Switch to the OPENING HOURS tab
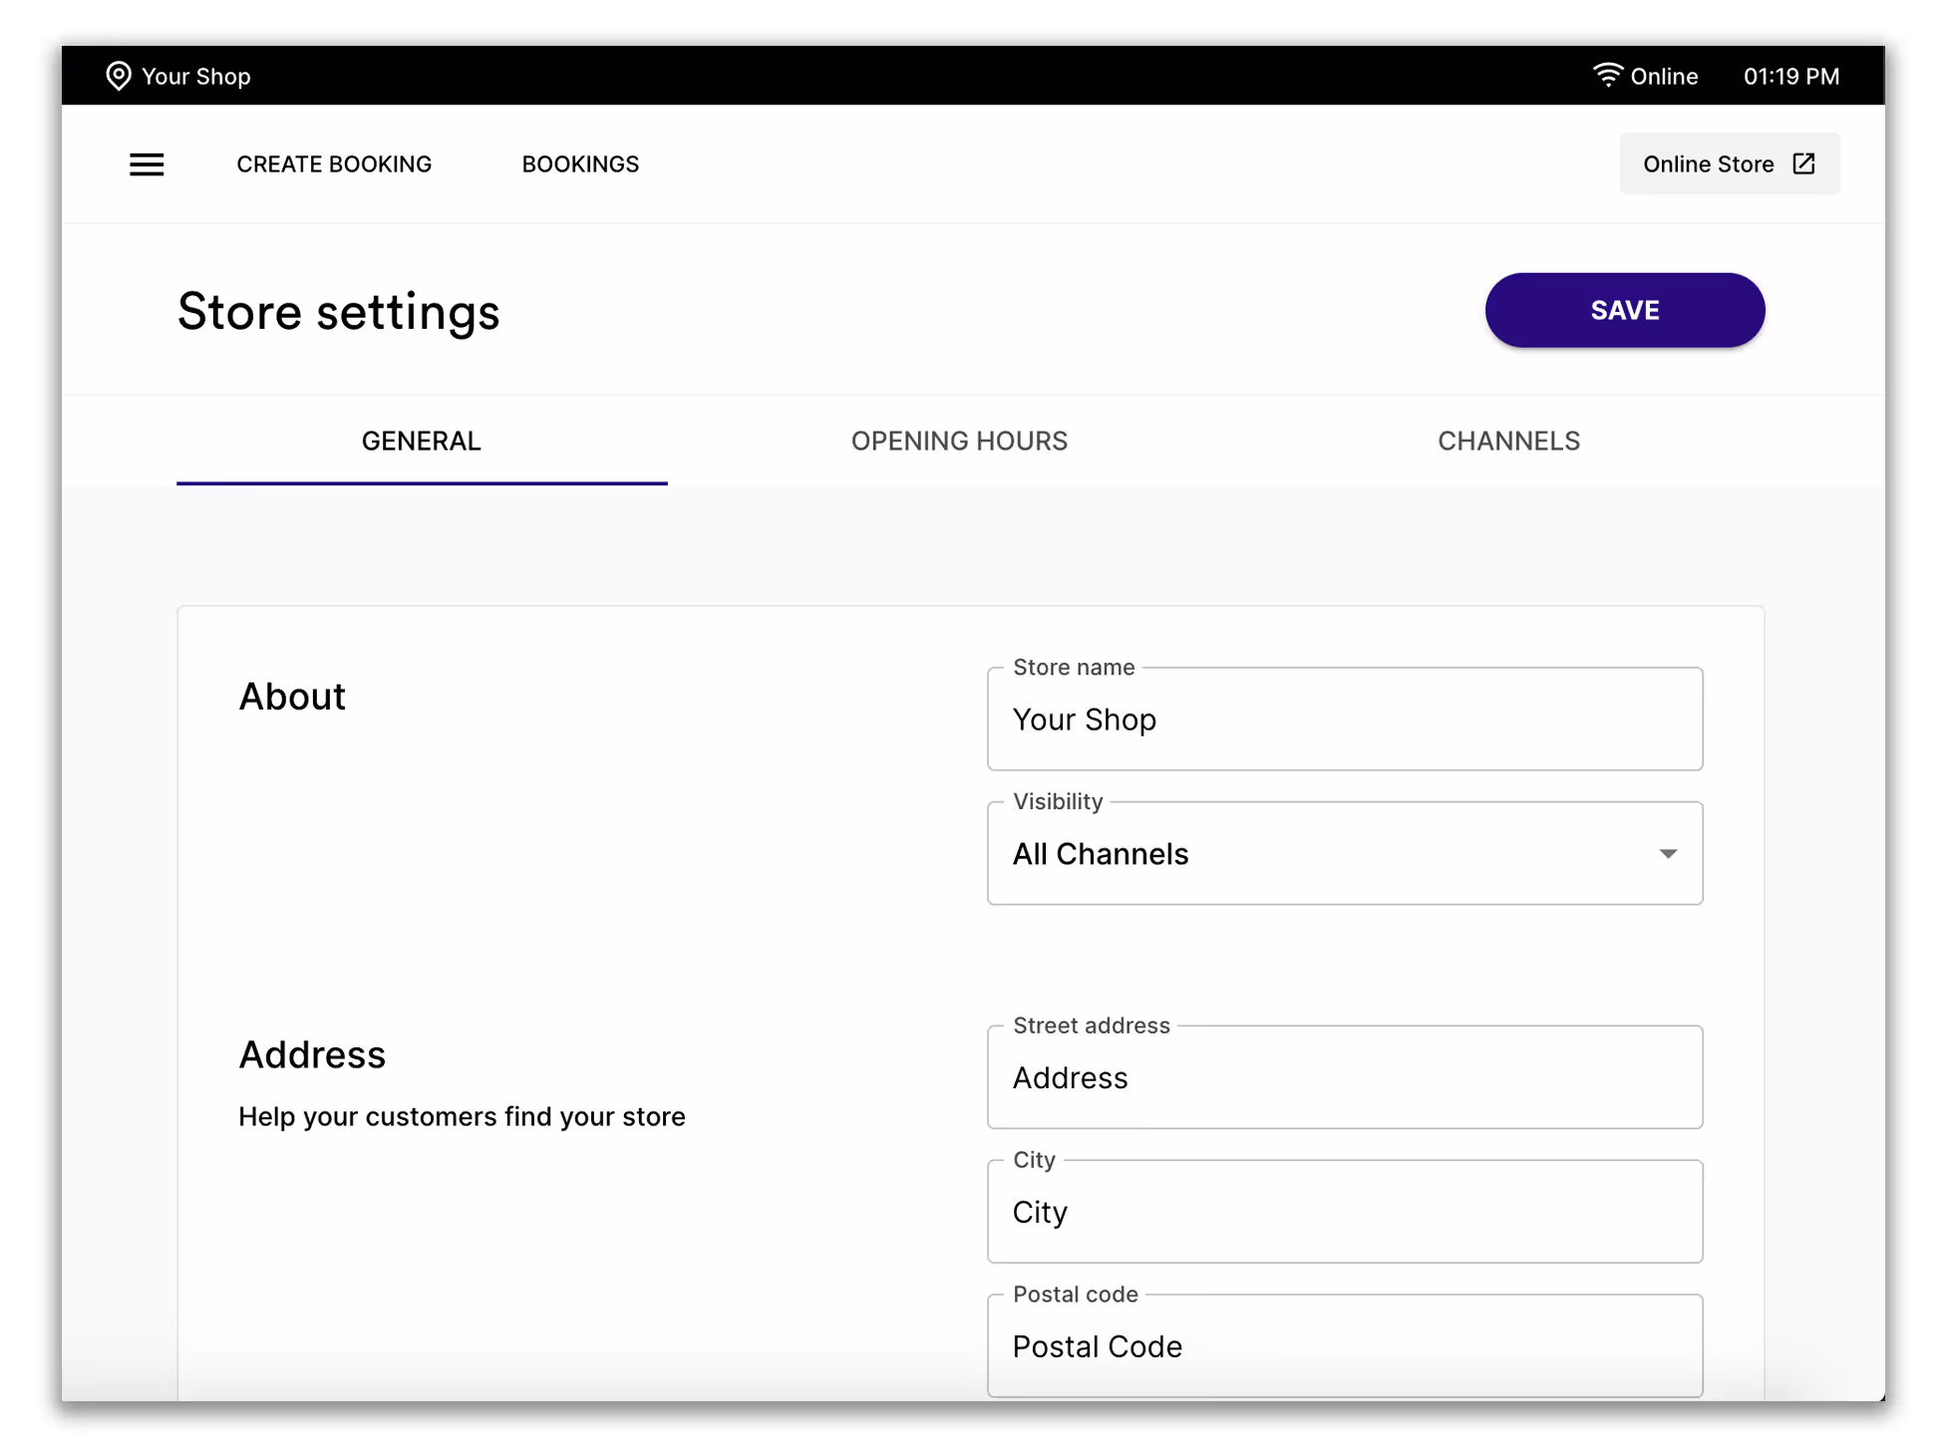 pos(958,440)
